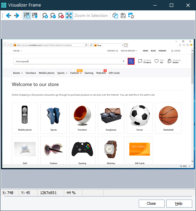Screen dimensions: 196x211
Task: Toggle the image scroll hand tool
Action: click(27, 16)
